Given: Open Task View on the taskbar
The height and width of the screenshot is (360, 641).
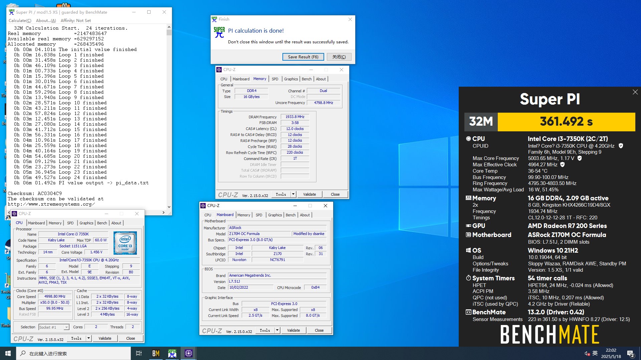Looking at the screenshot, I should pyautogui.click(x=139, y=353).
